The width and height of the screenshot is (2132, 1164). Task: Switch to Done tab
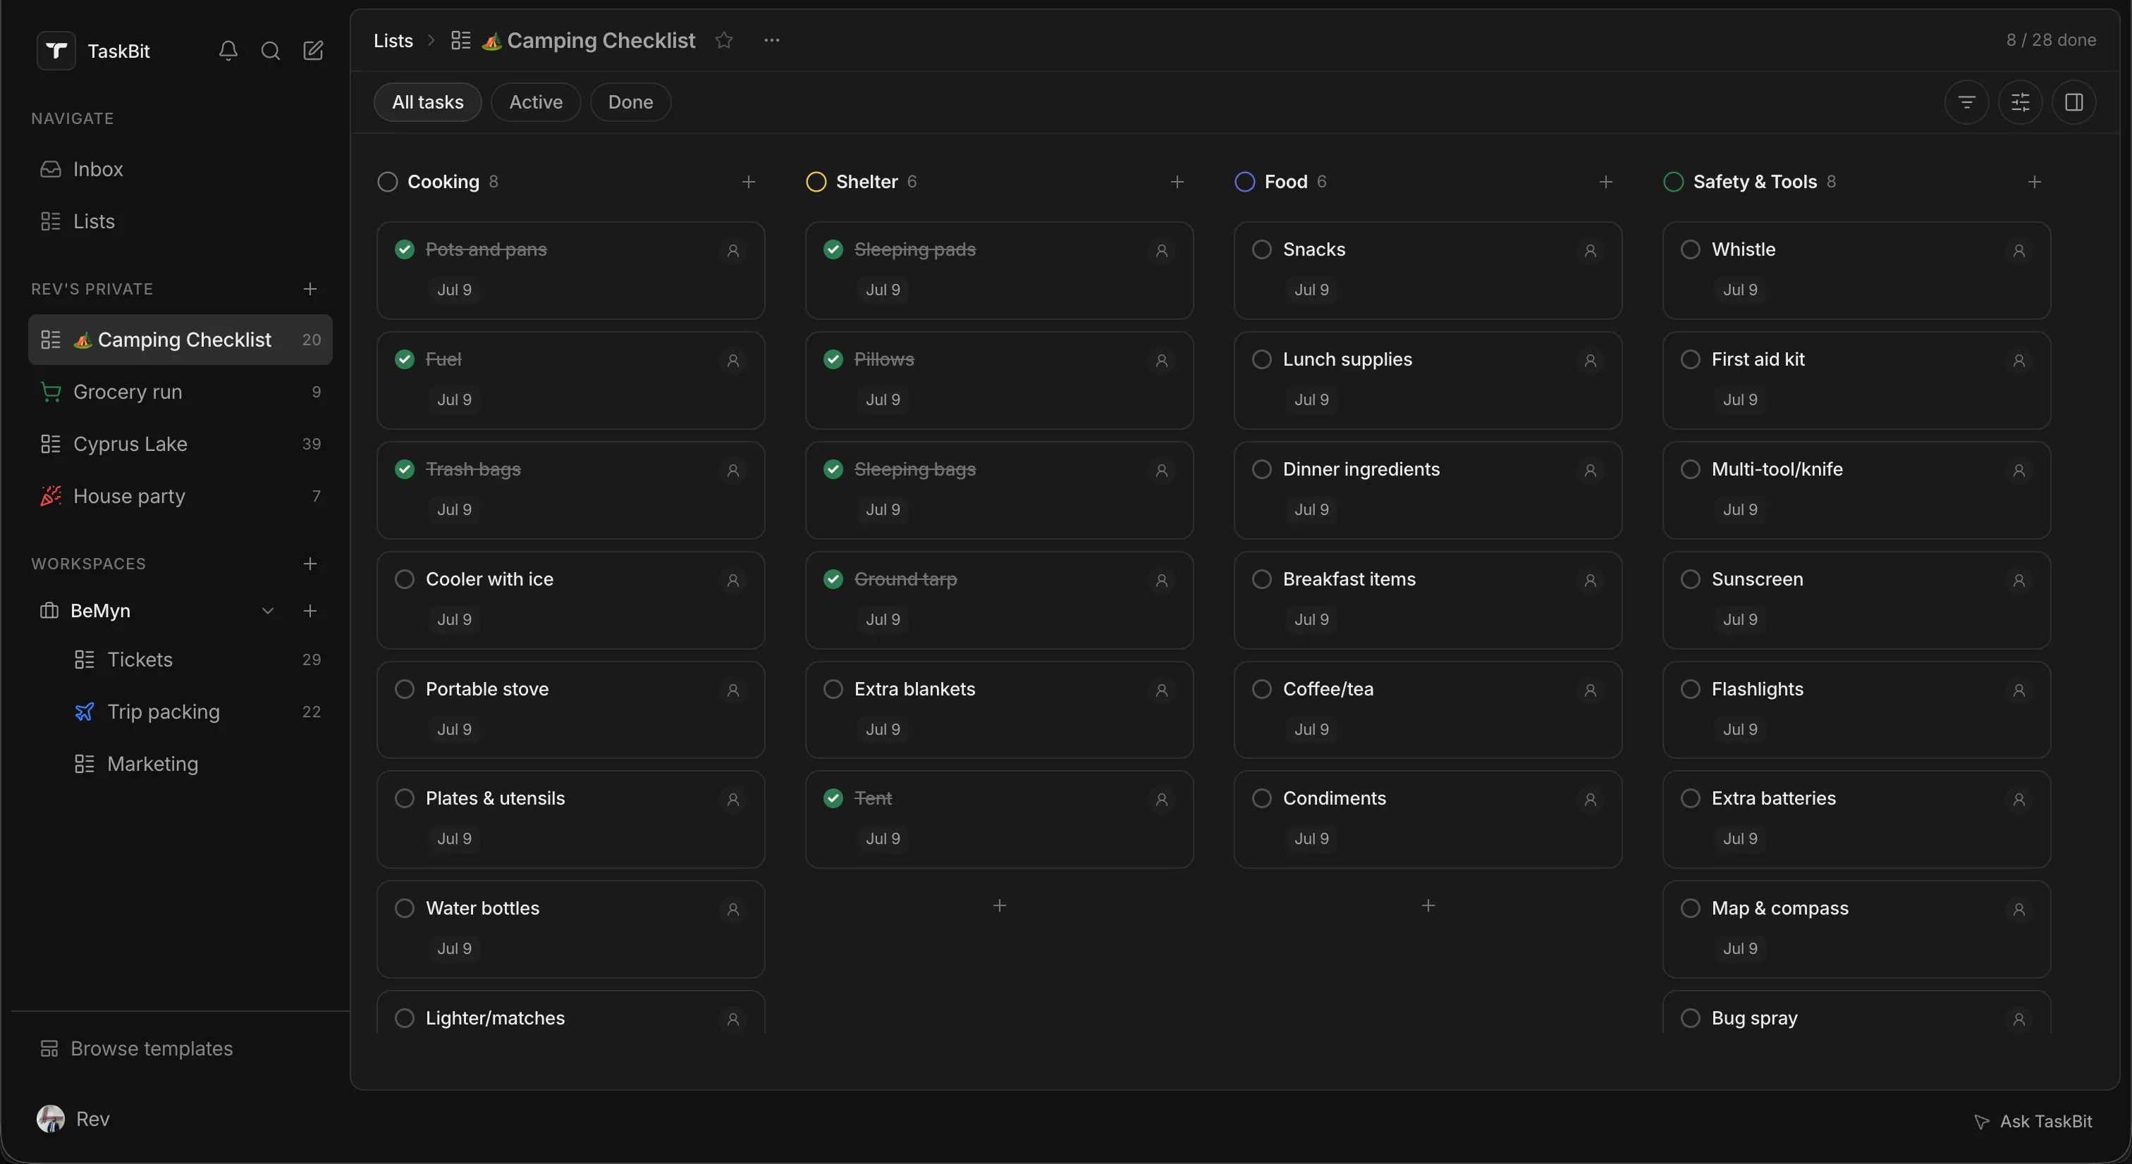(630, 101)
